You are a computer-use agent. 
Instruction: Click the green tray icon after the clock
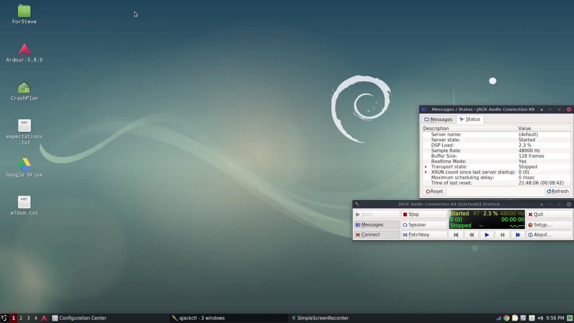coord(570,318)
